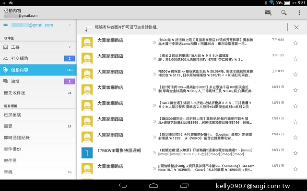Tap the 促銷內容 title in action bar
Image resolution: width=307 pixels, height=191 pixels.
click(12, 11)
